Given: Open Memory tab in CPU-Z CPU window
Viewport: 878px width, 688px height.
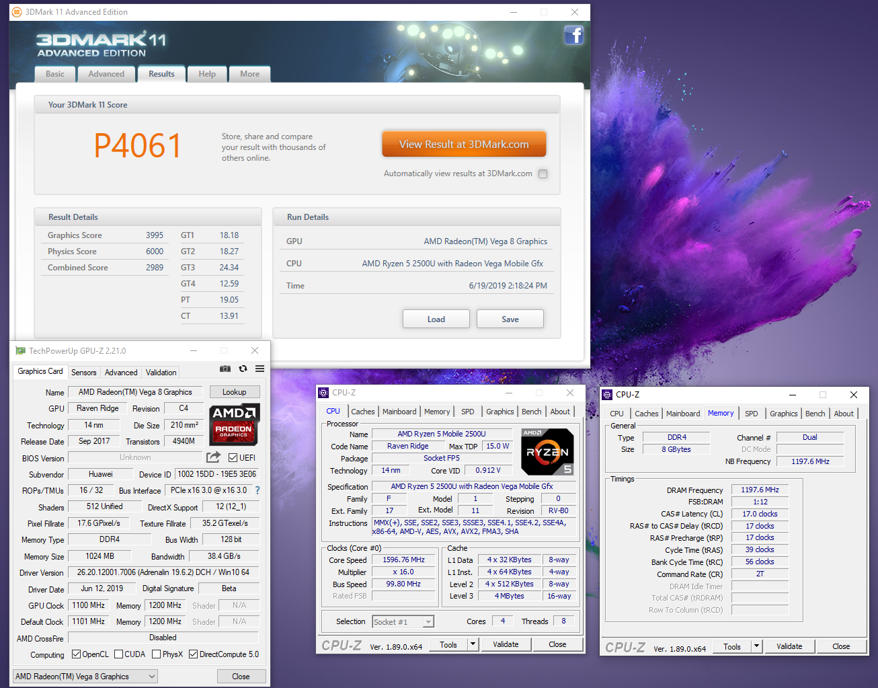Looking at the screenshot, I should (437, 412).
